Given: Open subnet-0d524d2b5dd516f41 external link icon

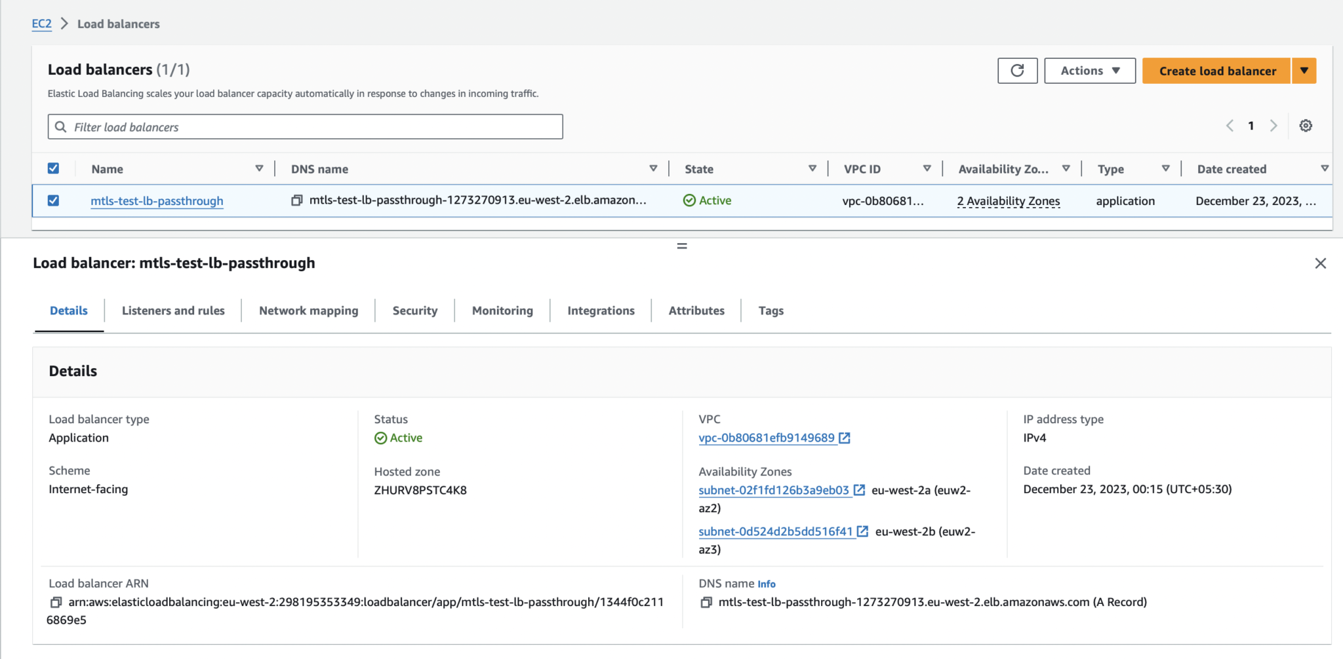Looking at the screenshot, I should click(x=864, y=531).
